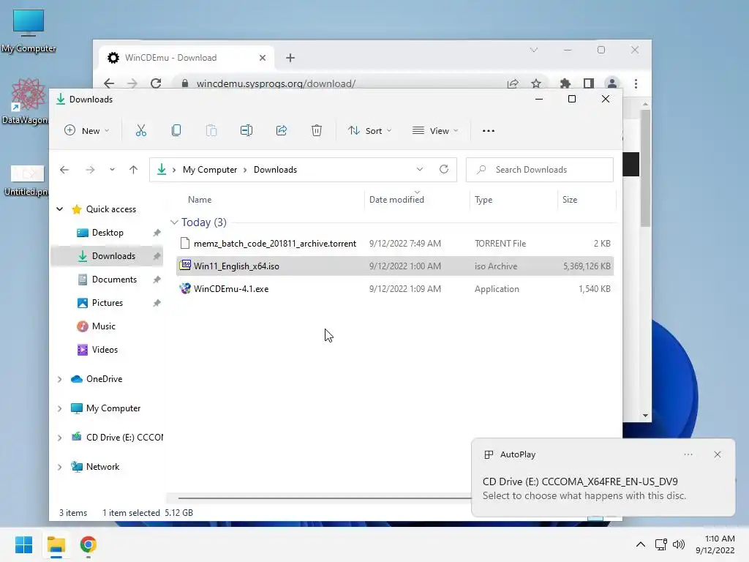Click the AutoPlay CD Drive notification
The image size is (749, 562).
[603, 477]
